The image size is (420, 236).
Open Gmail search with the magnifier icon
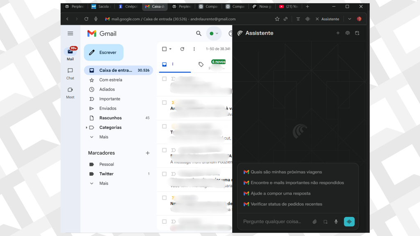pos(199,34)
